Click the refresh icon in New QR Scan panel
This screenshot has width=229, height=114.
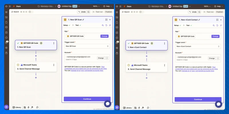click(x=106, y=25)
